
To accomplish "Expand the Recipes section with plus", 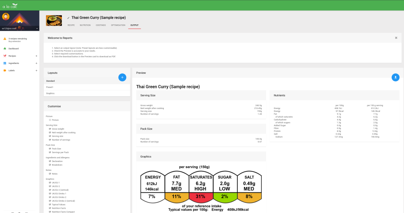I will pyautogui.click(x=36, y=56).
